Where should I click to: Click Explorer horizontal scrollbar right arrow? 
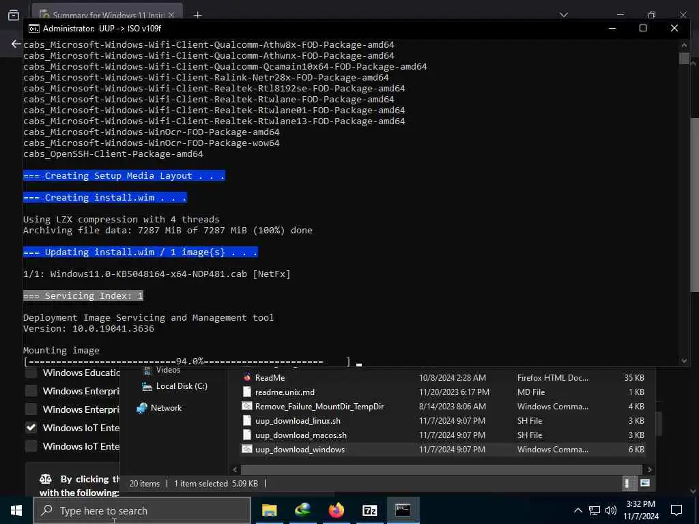[x=650, y=469]
